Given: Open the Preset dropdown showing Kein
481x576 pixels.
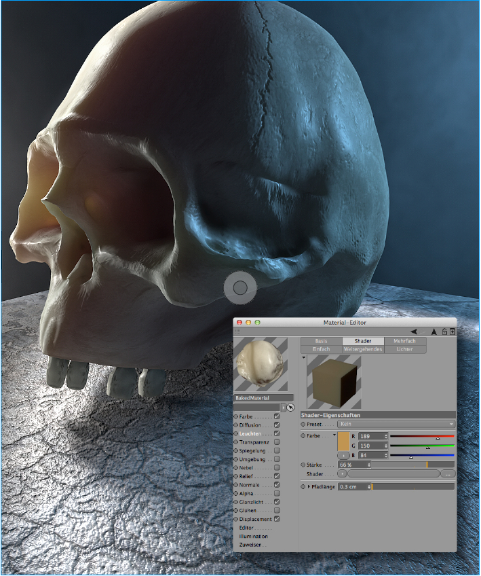Looking at the screenshot, I should pyautogui.click(x=396, y=424).
